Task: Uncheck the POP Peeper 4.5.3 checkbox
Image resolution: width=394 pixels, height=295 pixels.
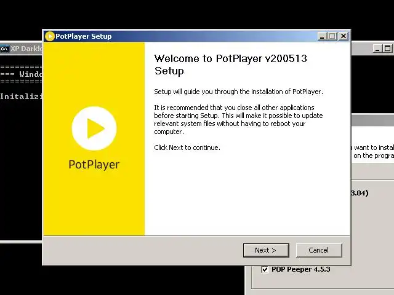Action: click(265, 269)
